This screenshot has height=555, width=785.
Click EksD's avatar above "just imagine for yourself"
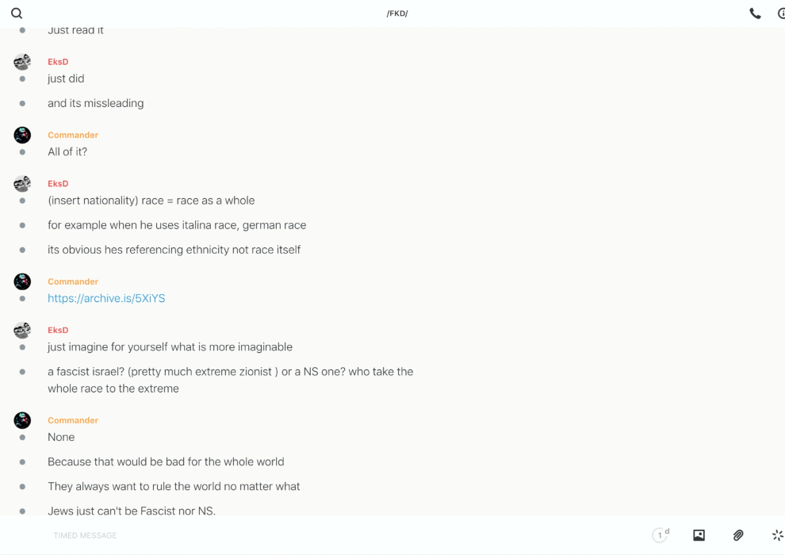point(22,330)
